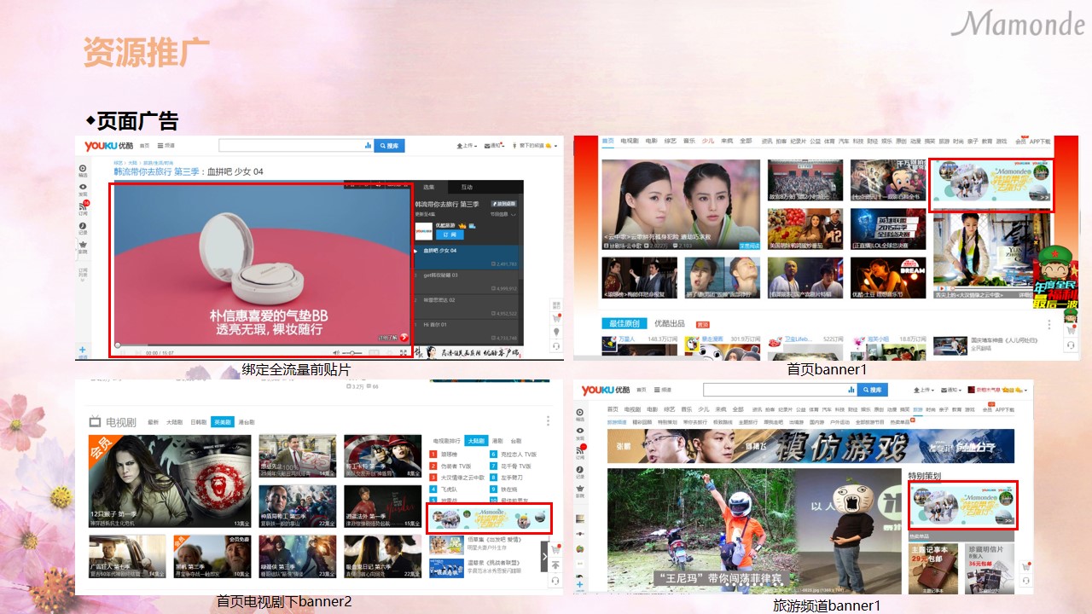This screenshot has height=614, width=1092.
Task: Select the 日韩剧 tab in the 电视剧 section
Action: pos(199,421)
